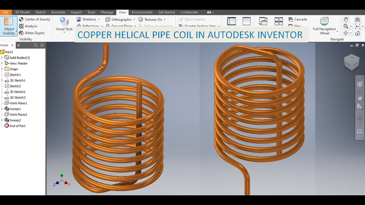365x205 pixels.
Task: Select Work Plane1 in the browser
Action: pos(16,103)
